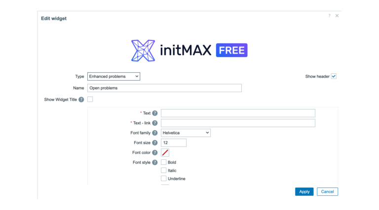Focus the Text - link input field
The width and height of the screenshot is (379, 210).
[x=238, y=123]
